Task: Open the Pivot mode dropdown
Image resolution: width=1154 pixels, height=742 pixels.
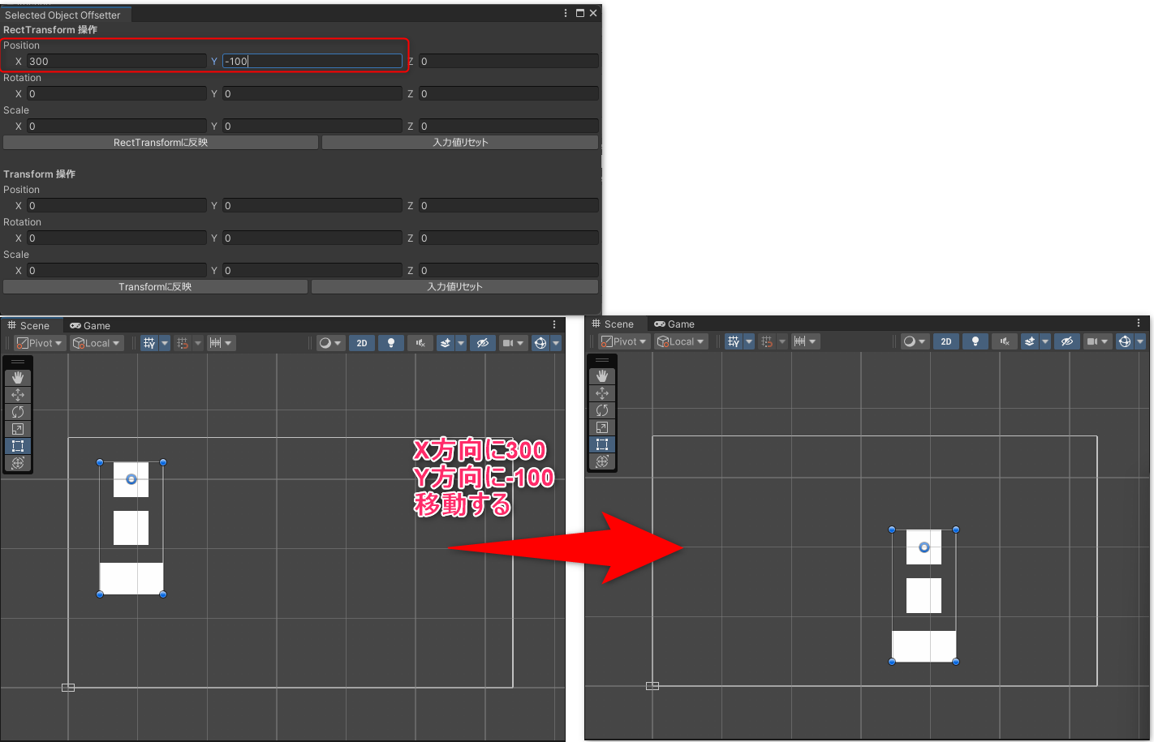Action: [38, 342]
